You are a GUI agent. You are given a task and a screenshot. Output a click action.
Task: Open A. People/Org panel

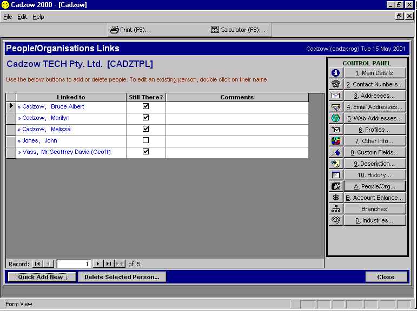tap(374, 186)
